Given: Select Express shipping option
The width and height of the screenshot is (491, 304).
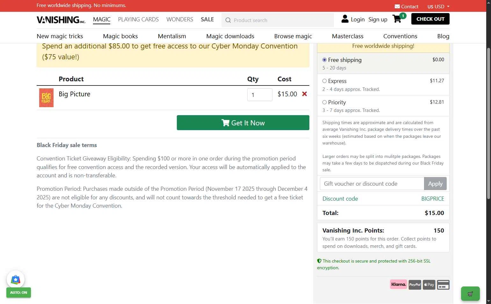Looking at the screenshot, I should 324,81.
